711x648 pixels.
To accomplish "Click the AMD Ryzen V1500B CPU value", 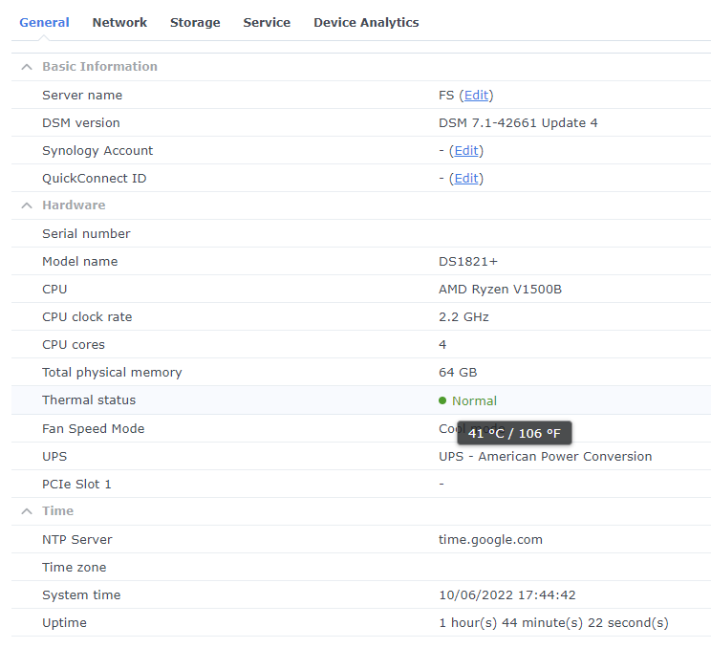I will pyautogui.click(x=500, y=290).
